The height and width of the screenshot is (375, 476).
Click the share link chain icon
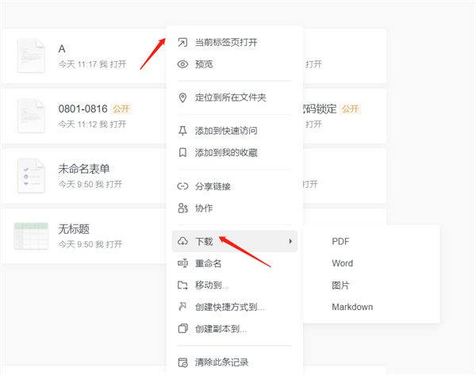coord(182,186)
